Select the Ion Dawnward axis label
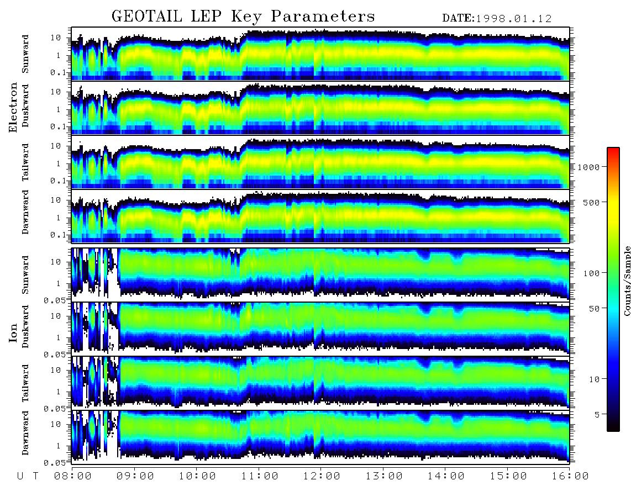The image size is (631, 486). [x=25, y=433]
